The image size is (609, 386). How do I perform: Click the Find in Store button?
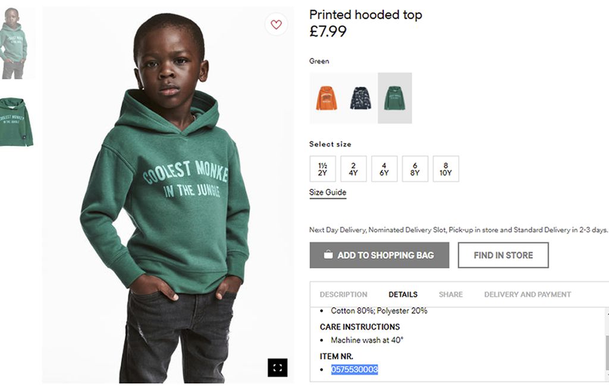coord(503,255)
